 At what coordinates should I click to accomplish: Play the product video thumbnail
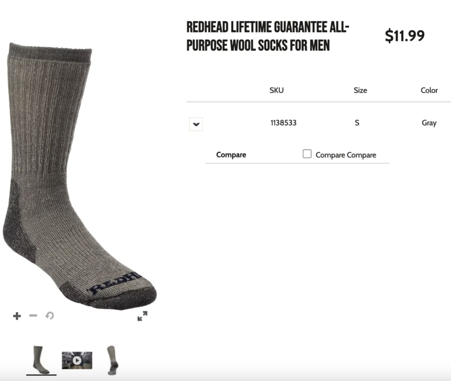77,360
